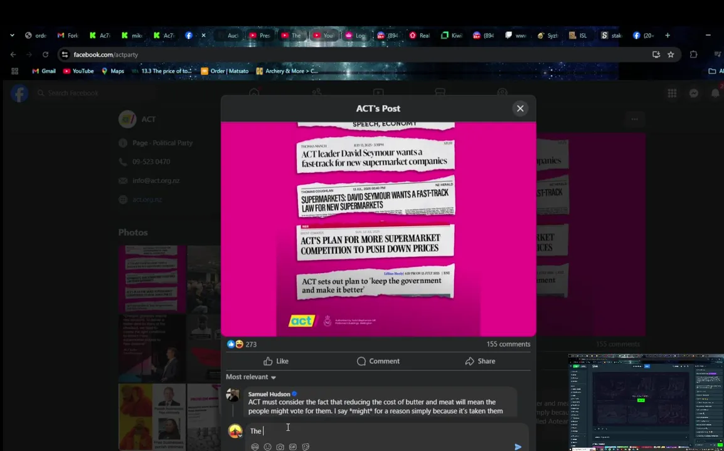The height and width of the screenshot is (451, 724).
Task: Click the Facebook logo home icon
Action: pyautogui.click(x=19, y=93)
